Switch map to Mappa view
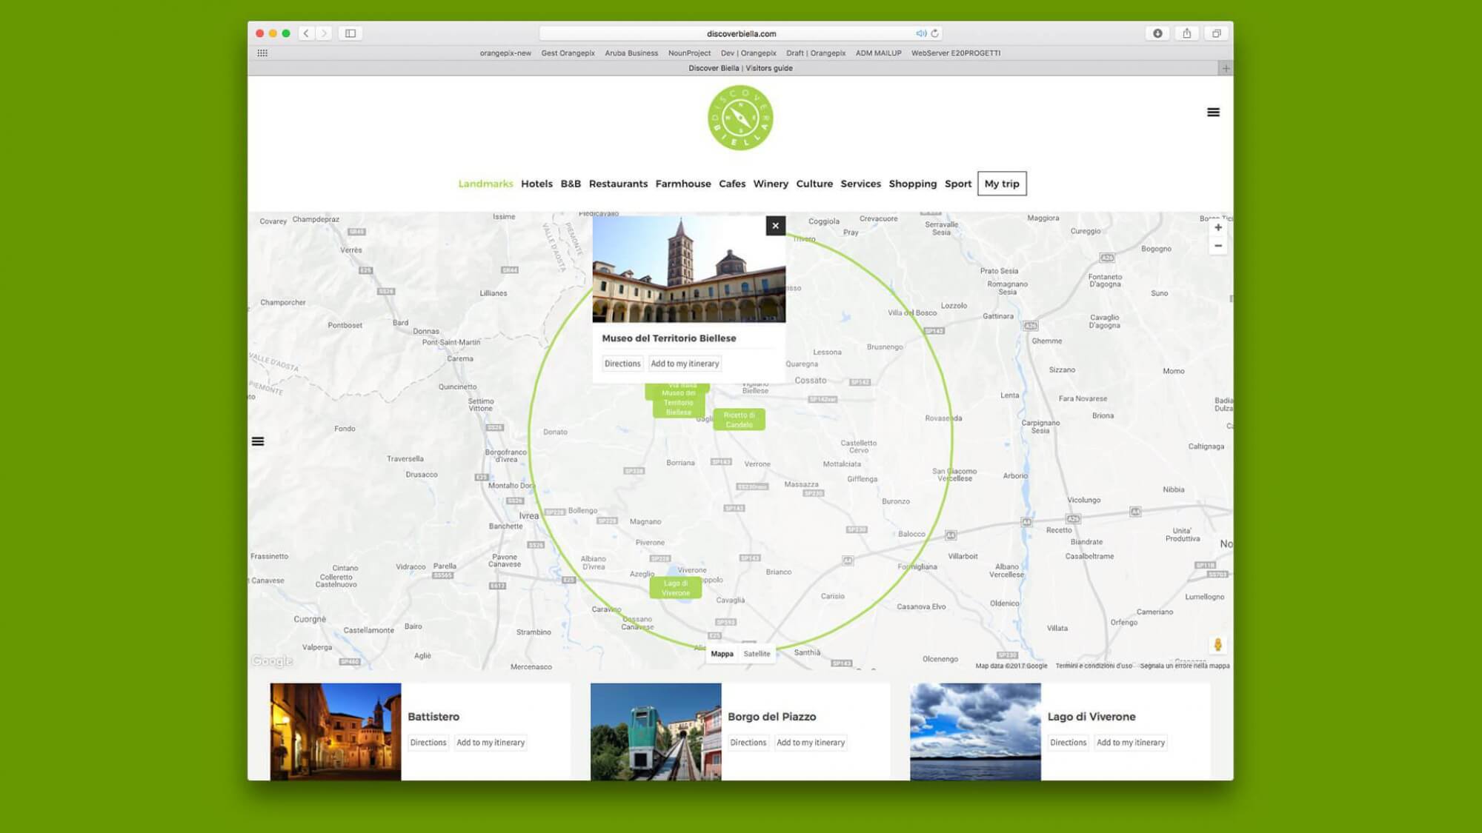The width and height of the screenshot is (1482, 833). [x=722, y=654]
